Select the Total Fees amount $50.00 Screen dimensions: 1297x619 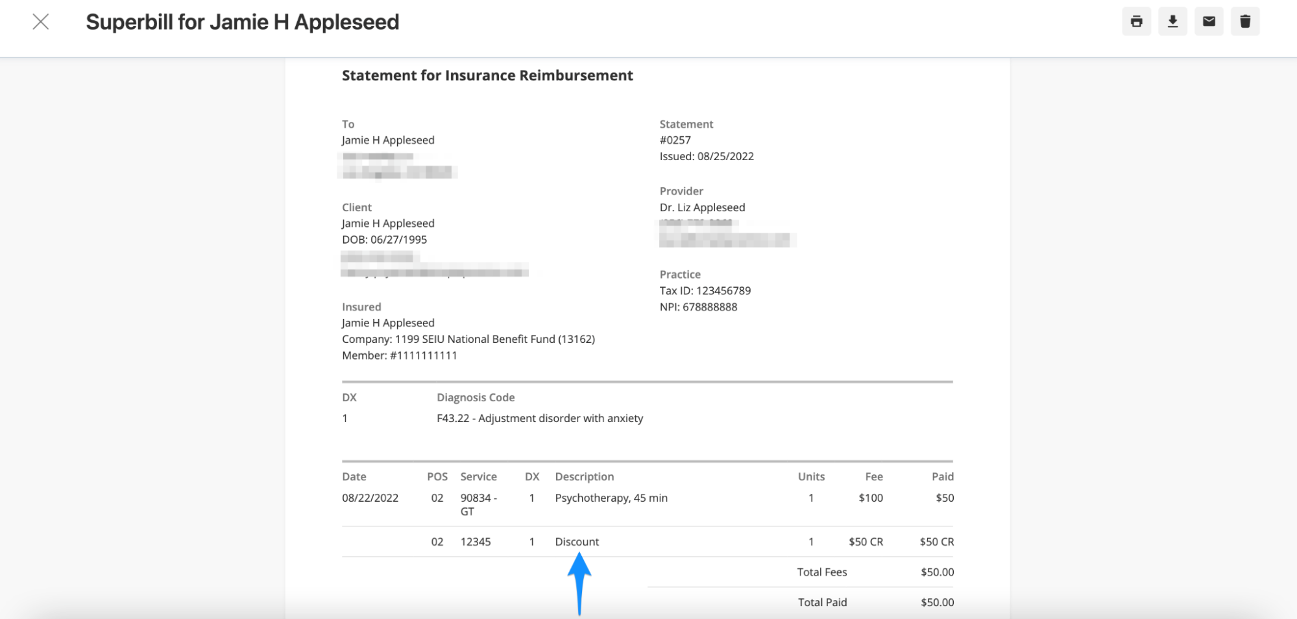coord(936,572)
